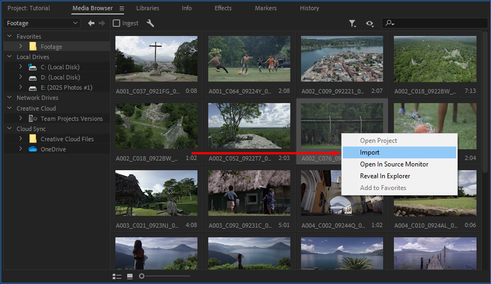Select the E: 2025 Photos drive icon
The width and height of the screenshot is (491, 284).
point(33,88)
